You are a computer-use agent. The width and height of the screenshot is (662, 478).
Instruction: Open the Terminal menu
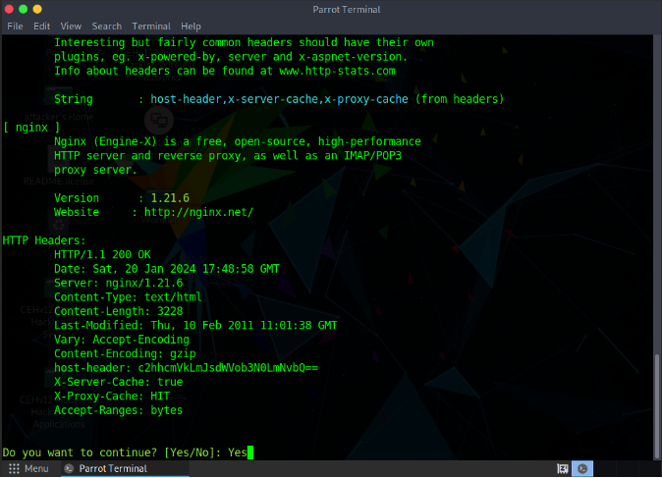(150, 26)
